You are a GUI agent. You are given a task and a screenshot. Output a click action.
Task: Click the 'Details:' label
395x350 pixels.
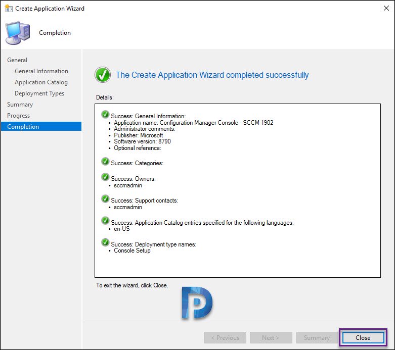(x=105, y=97)
